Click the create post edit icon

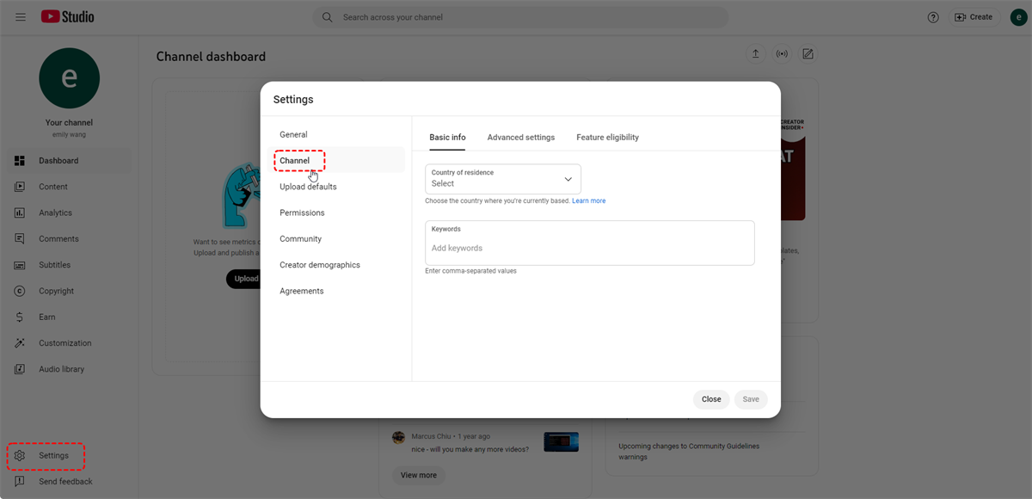click(808, 54)
